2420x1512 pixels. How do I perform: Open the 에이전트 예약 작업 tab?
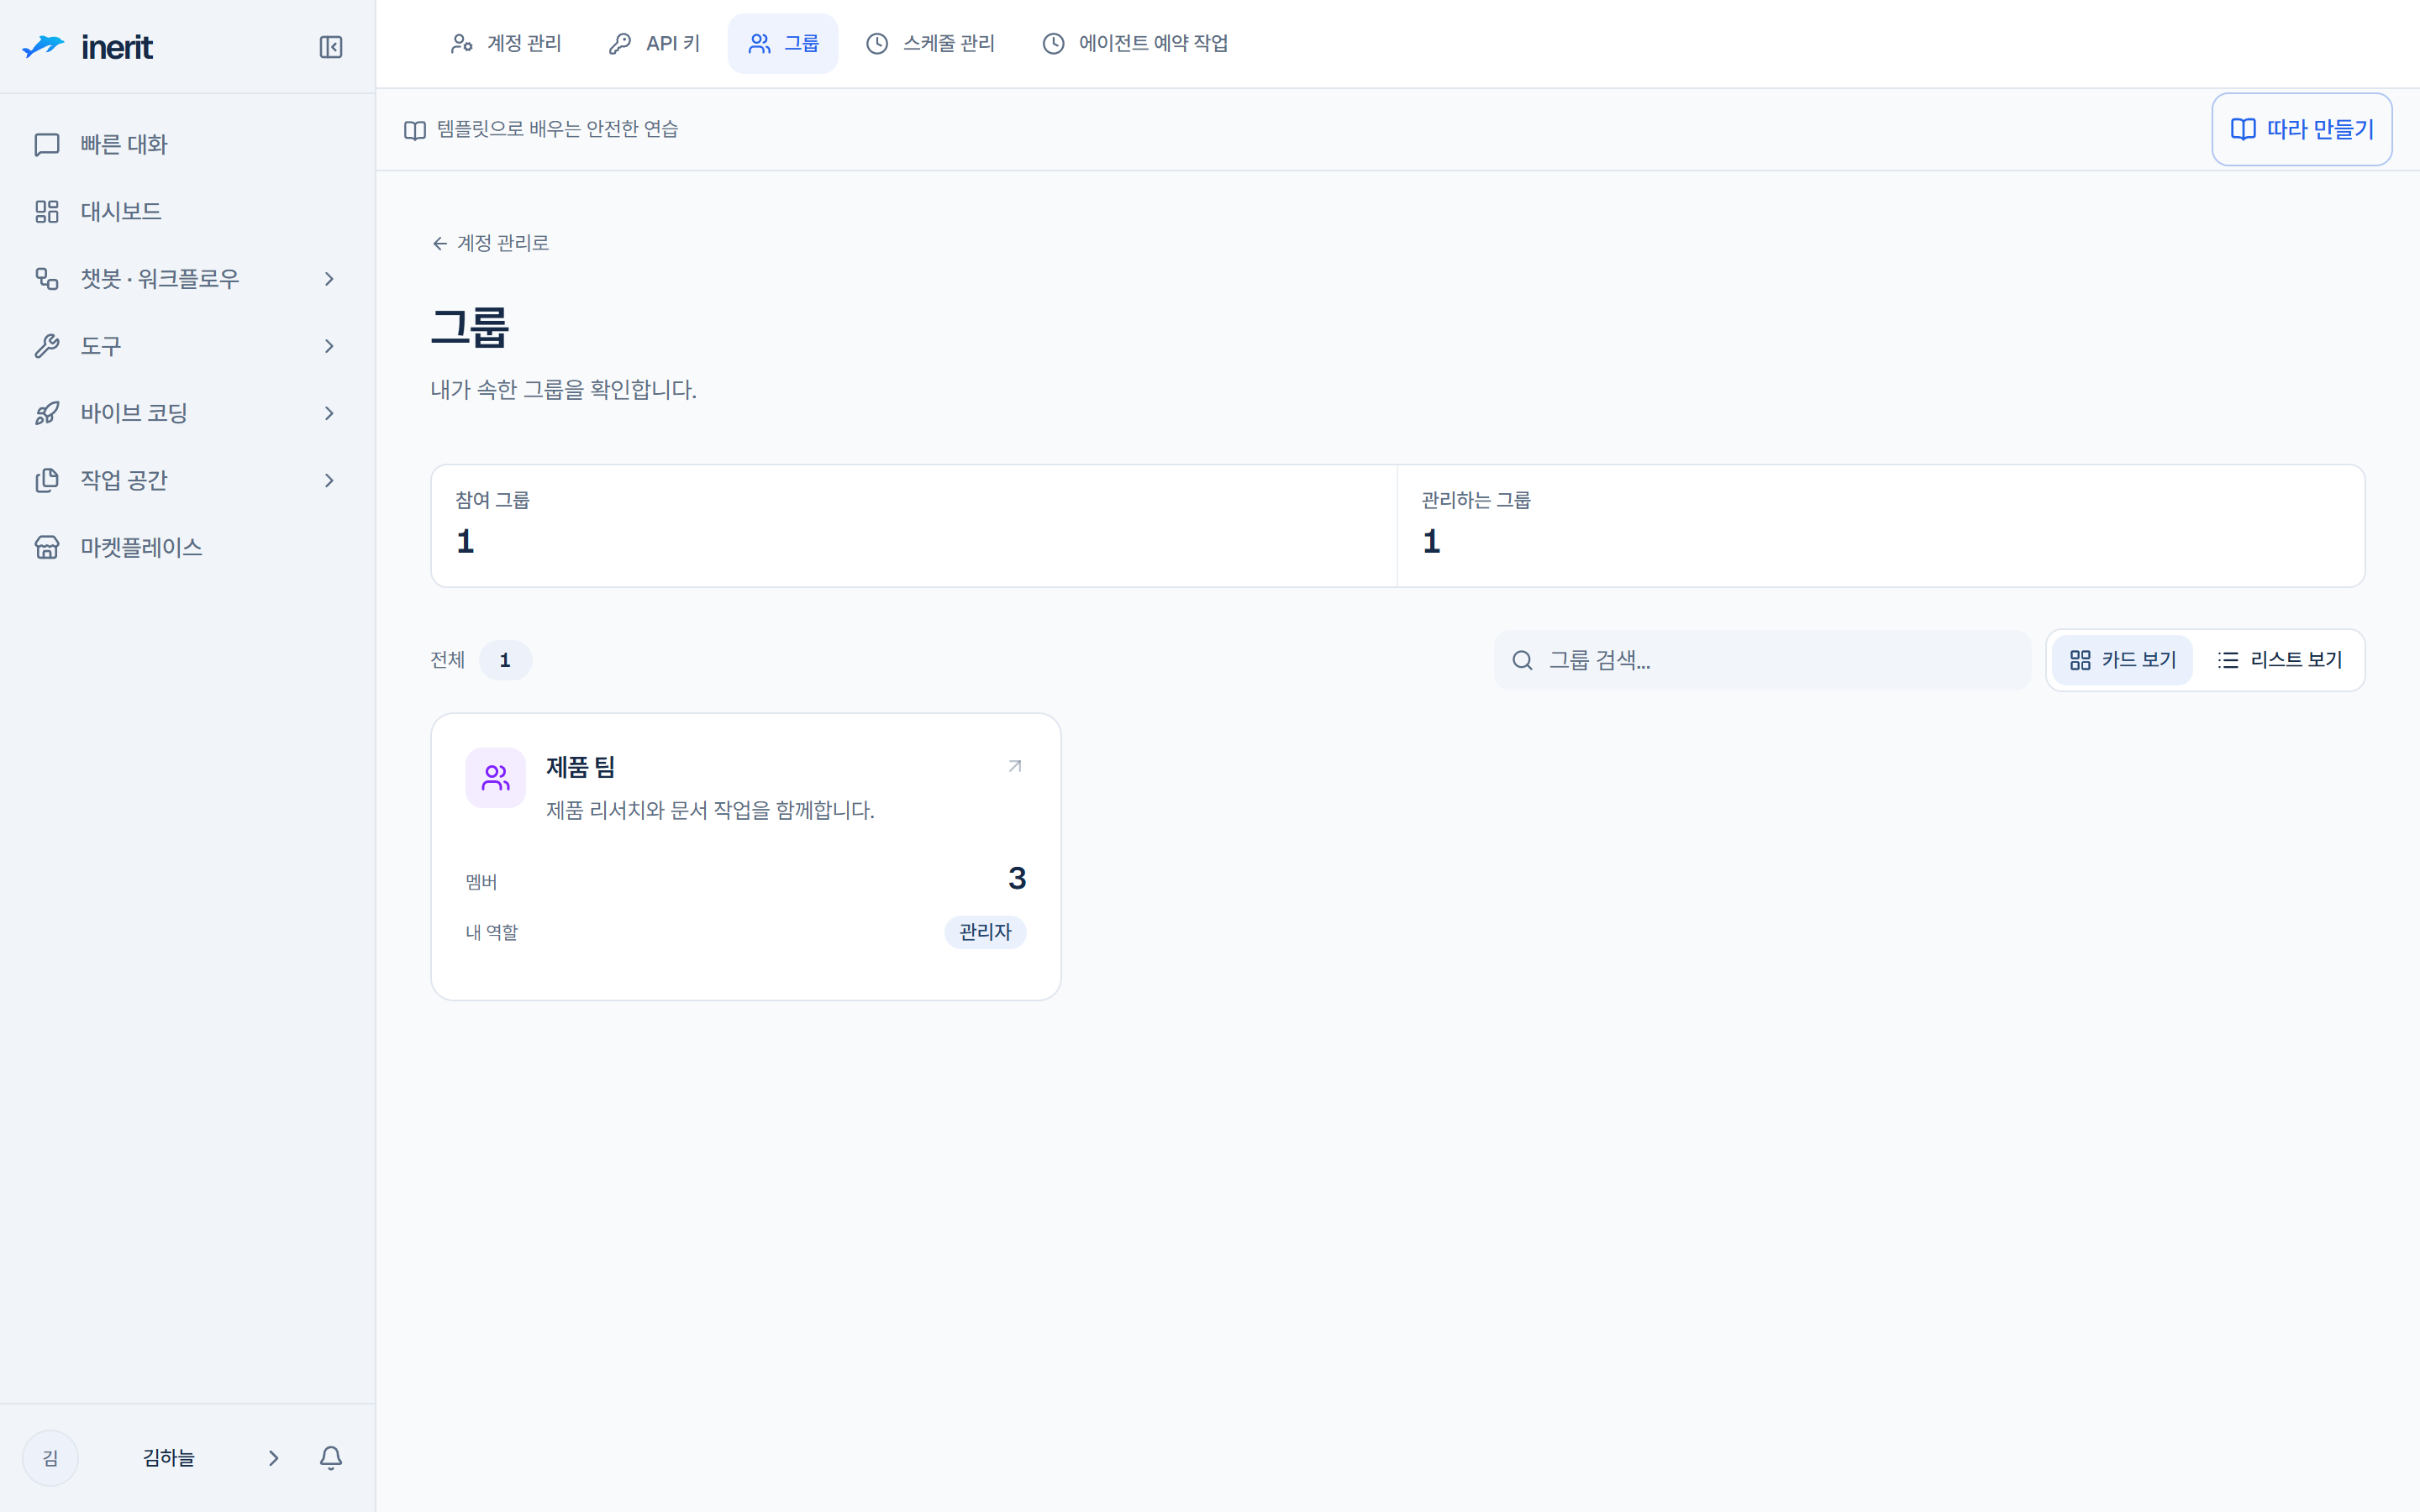point(1135,43)
